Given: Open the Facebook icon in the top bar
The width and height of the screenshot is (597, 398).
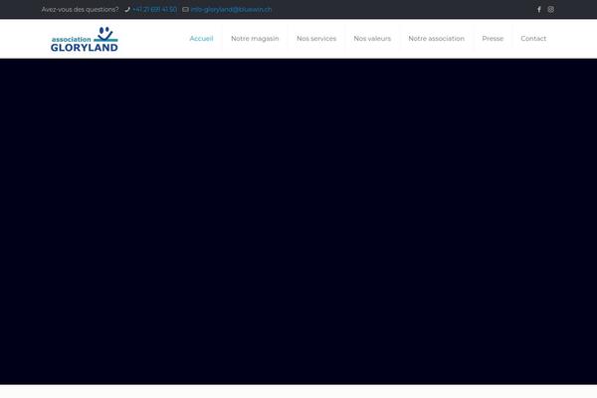Looking at the screenshot, I should tap(539, 10).
